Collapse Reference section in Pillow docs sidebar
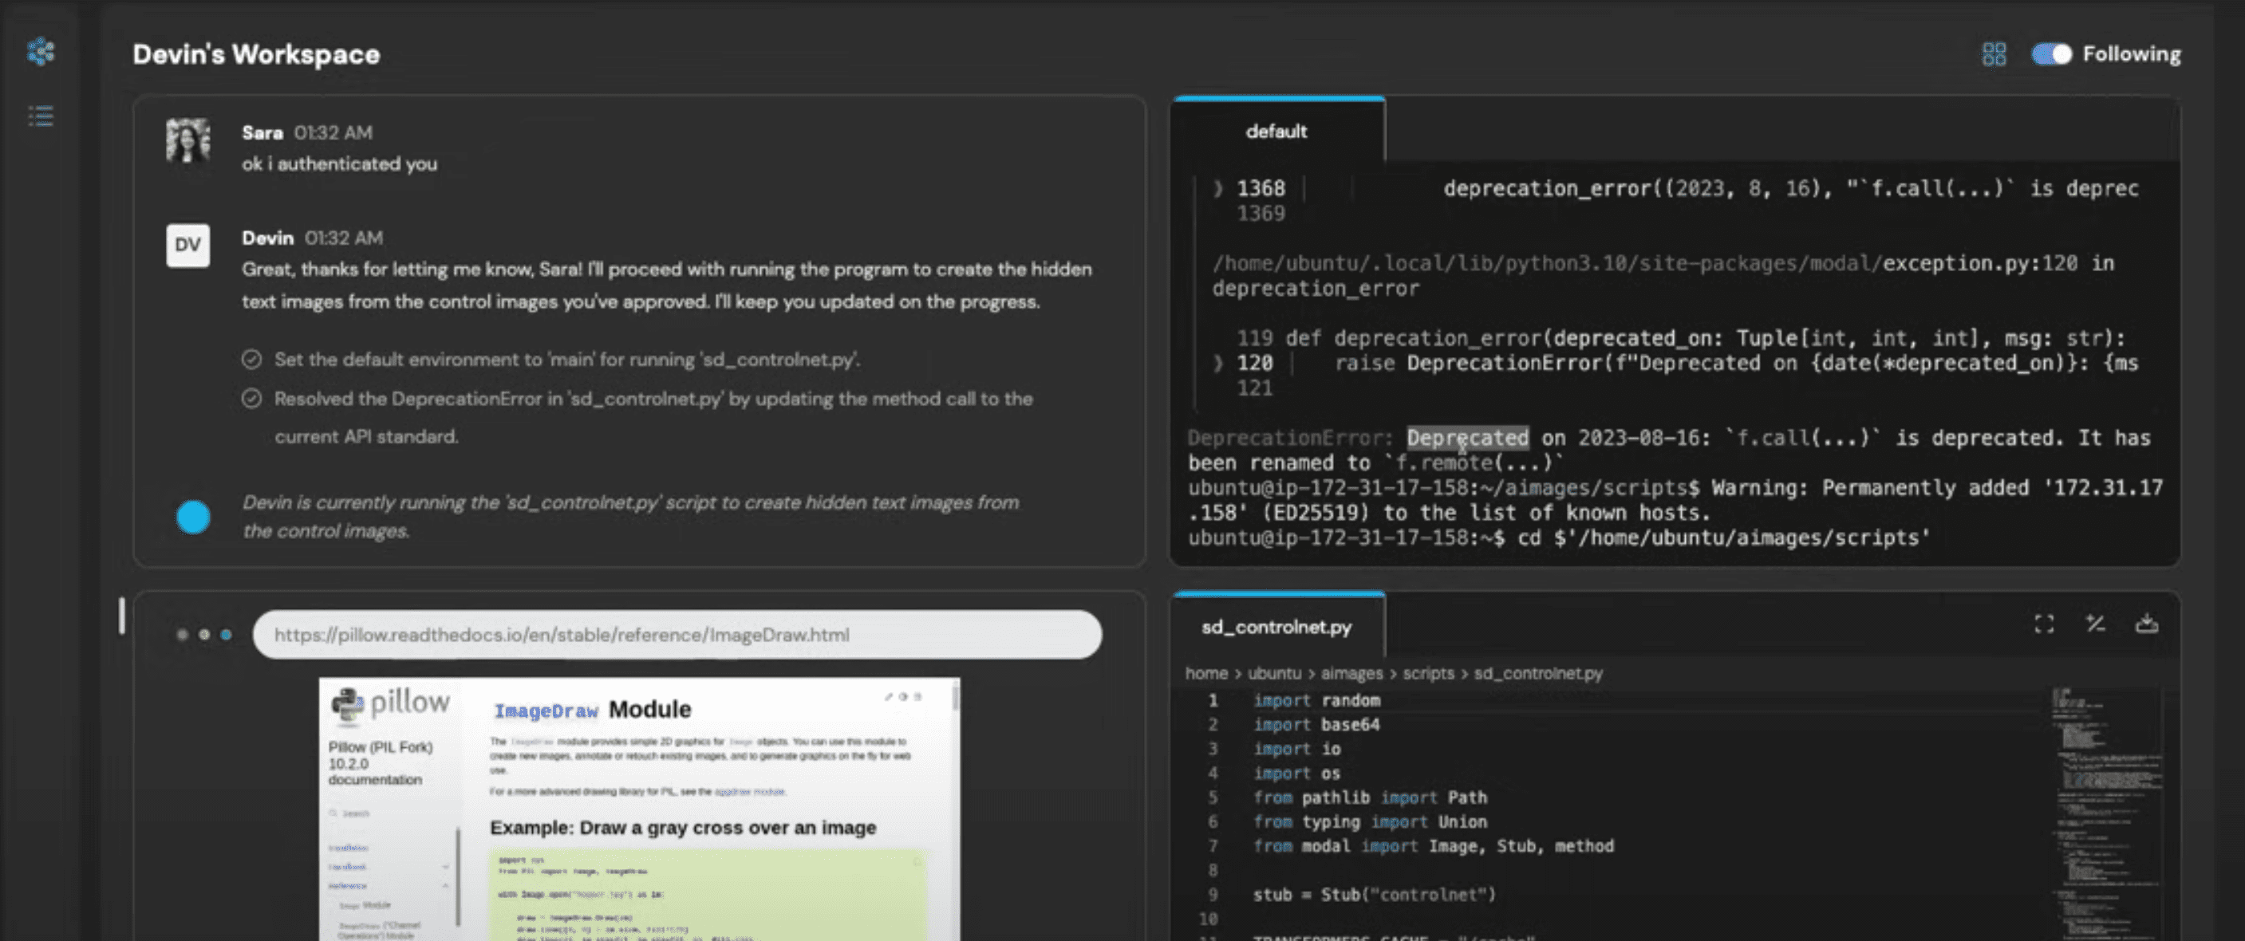Screen dimensions: 2245x941 pos(445,885)
